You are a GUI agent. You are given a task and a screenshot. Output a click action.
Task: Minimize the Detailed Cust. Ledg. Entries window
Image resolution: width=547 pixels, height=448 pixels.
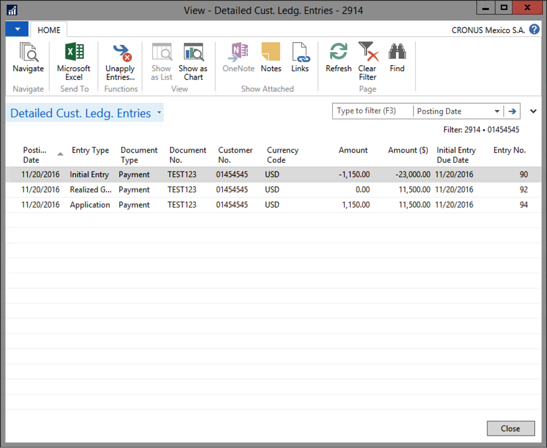pyautogui.click(x=486, y=8)
